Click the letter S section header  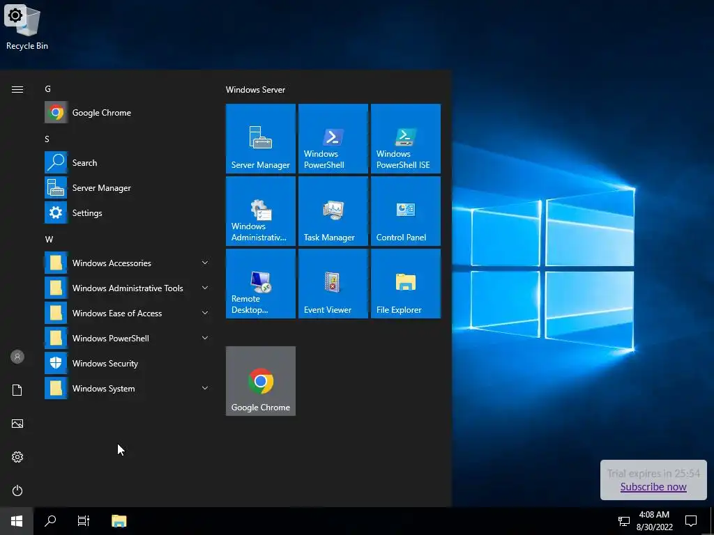coord(47,139)
